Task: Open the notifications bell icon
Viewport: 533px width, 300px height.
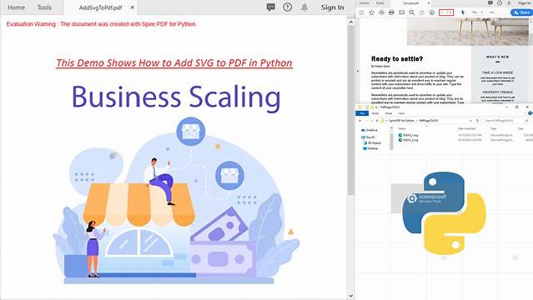Action: point(304,7)
